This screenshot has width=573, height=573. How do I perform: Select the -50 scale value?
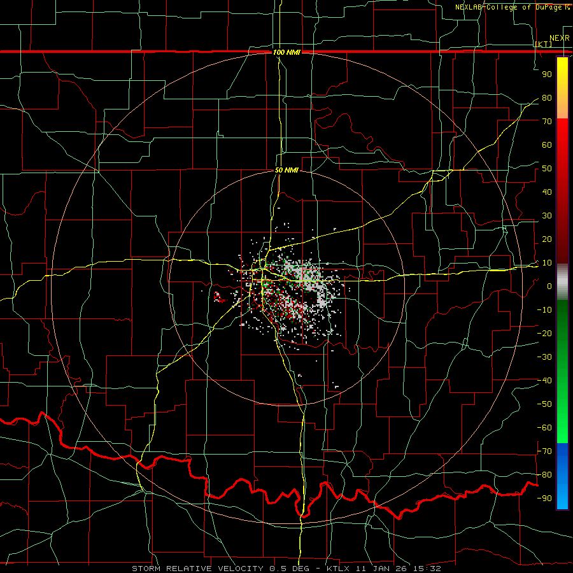[x=544, y=404]
